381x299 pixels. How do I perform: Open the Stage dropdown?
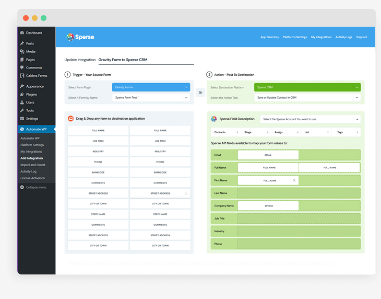click(256, 132)
